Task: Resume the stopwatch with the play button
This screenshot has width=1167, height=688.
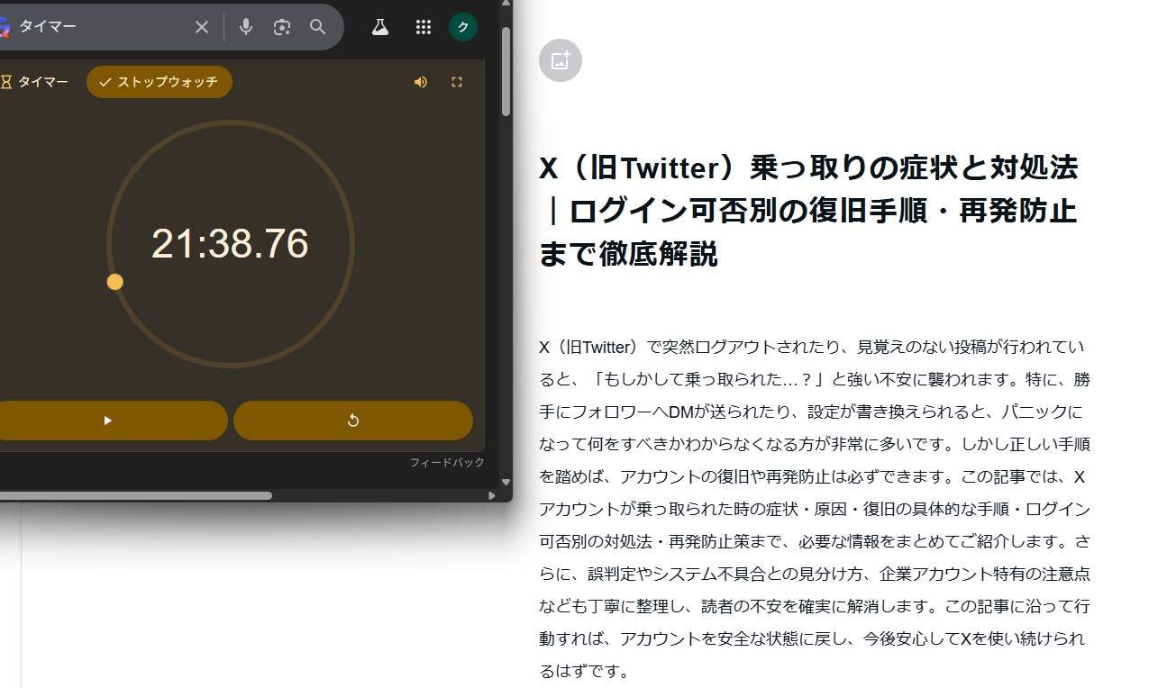Action: coord(108,421)
